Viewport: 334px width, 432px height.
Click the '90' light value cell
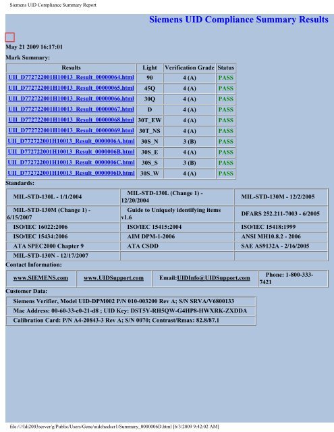click(150, 78)
